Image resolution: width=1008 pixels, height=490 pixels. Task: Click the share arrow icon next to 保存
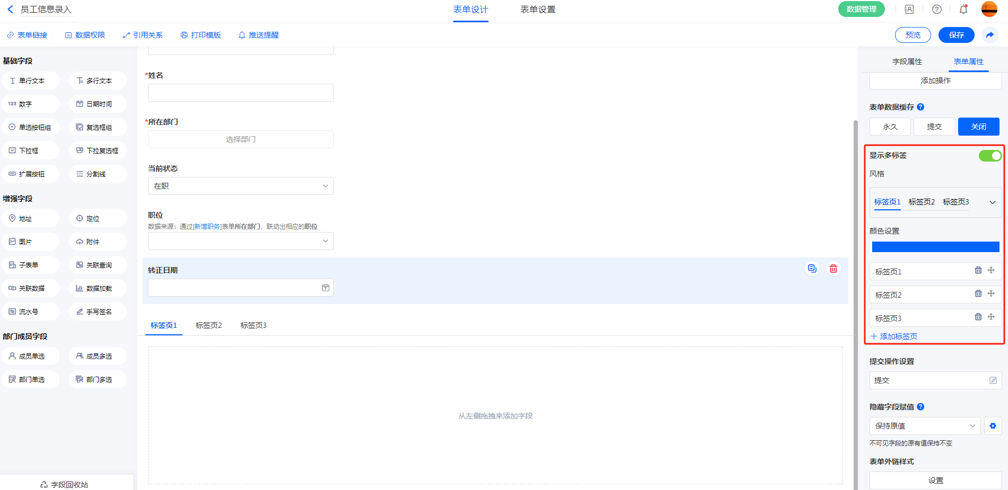989,35
